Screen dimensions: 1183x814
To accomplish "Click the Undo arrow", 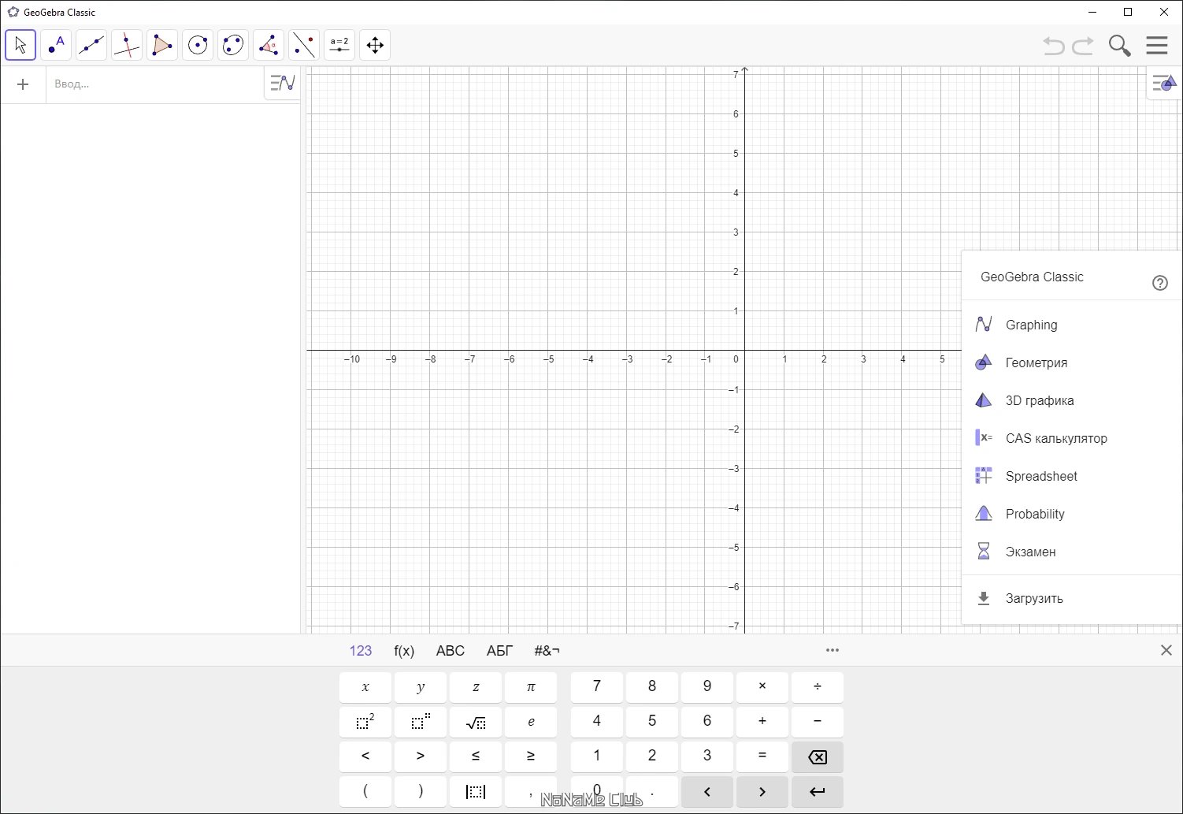I will [x=1054, y=46].
